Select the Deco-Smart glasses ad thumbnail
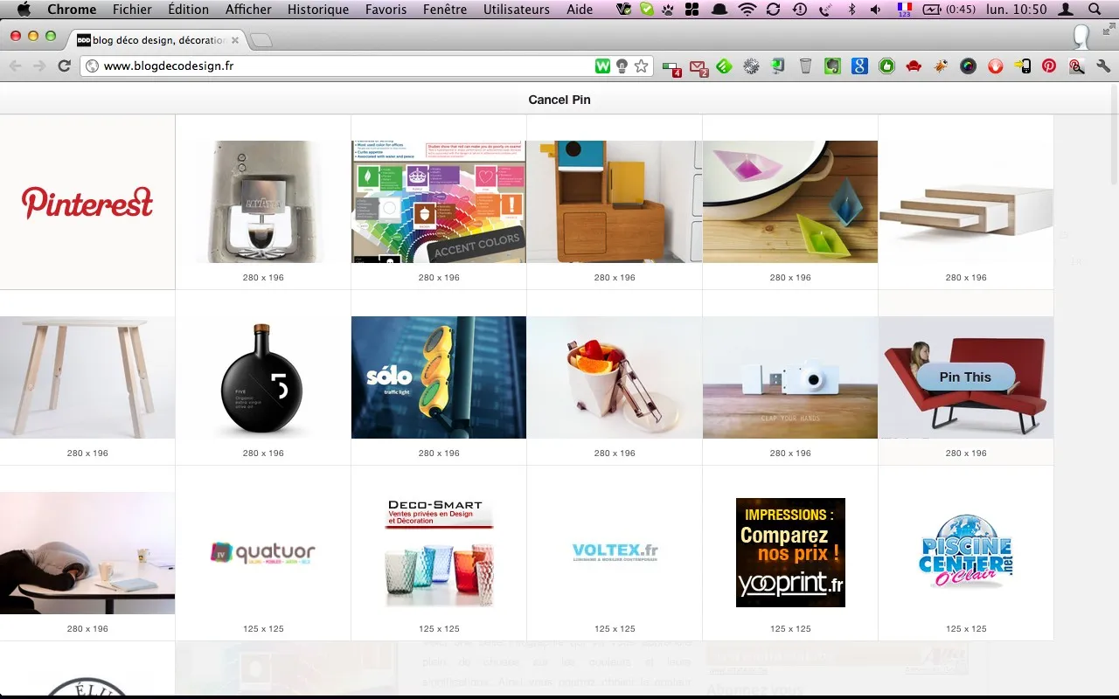1119x699 pixels. [x=439, y=552]
